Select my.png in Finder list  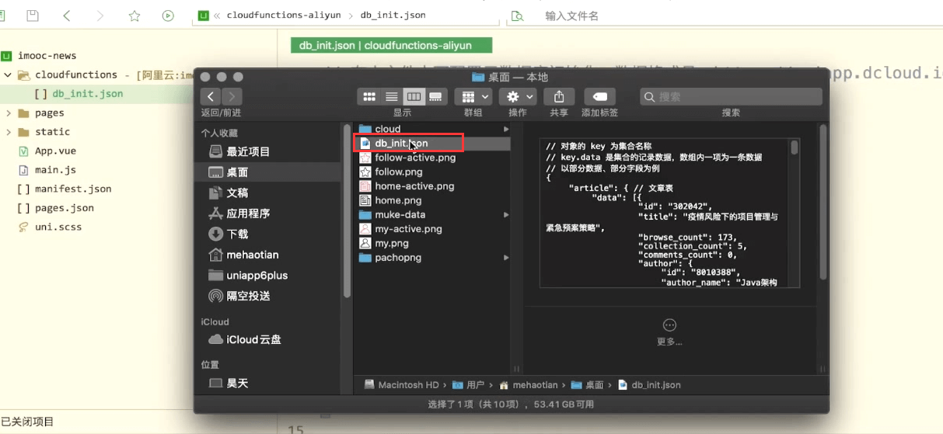click(392, 243)
